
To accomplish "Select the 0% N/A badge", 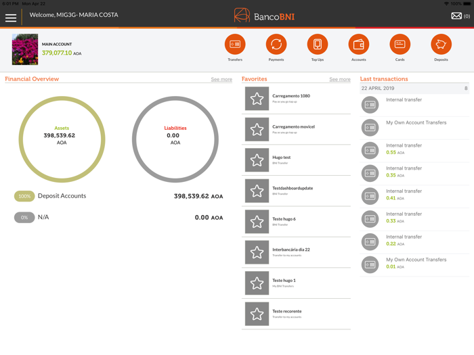I will [24, 217].
